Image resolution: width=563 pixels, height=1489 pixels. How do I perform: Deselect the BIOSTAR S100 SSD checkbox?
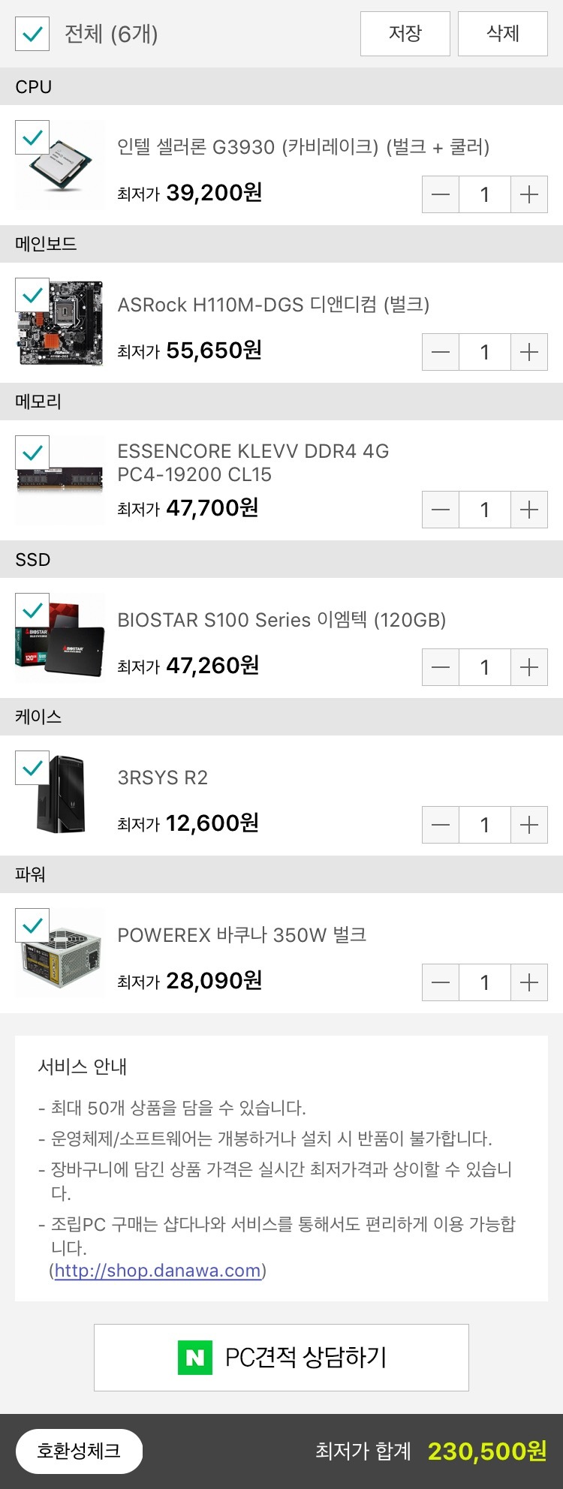pyautogui.click(x=32, y=610)
